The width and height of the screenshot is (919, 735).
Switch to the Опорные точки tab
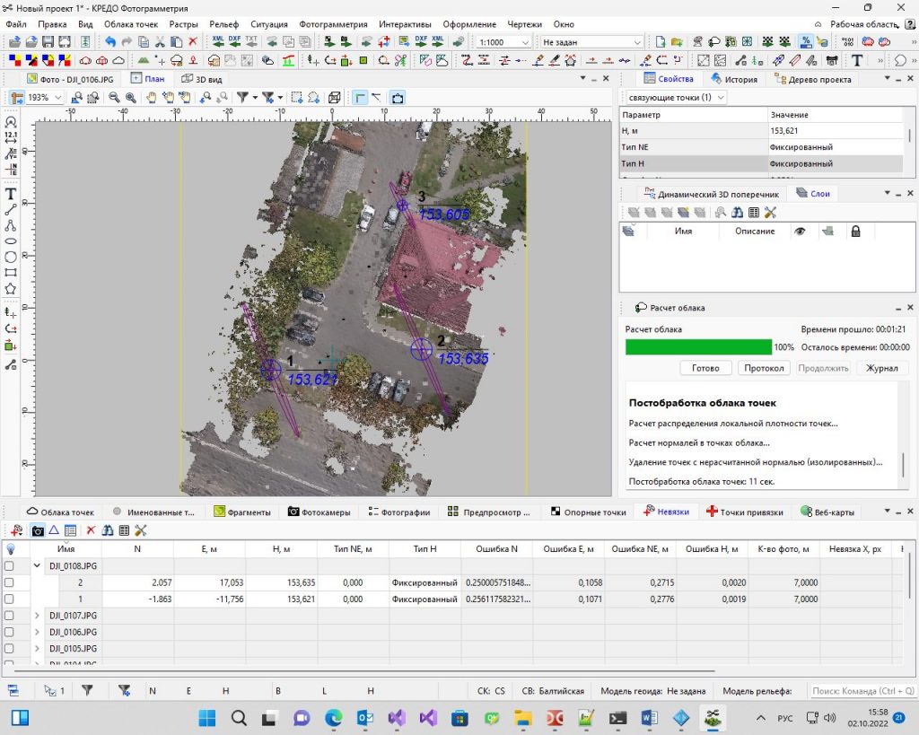coord(589,512)
